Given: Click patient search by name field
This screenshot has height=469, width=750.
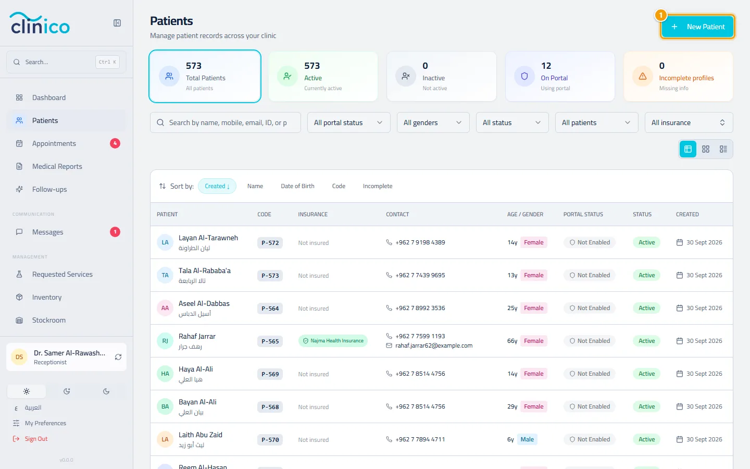Looking at the screenshot, I should (226, 122).
